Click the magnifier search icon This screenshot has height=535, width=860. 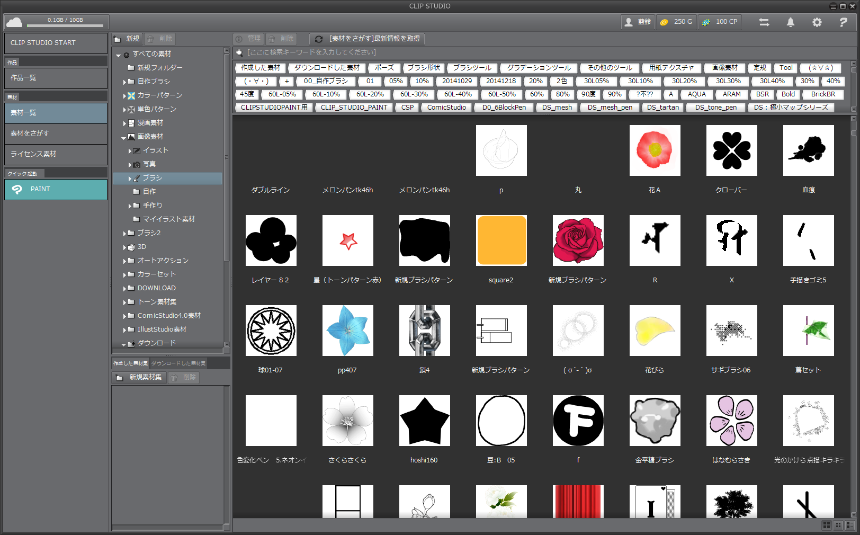click(x=239, y=52)
